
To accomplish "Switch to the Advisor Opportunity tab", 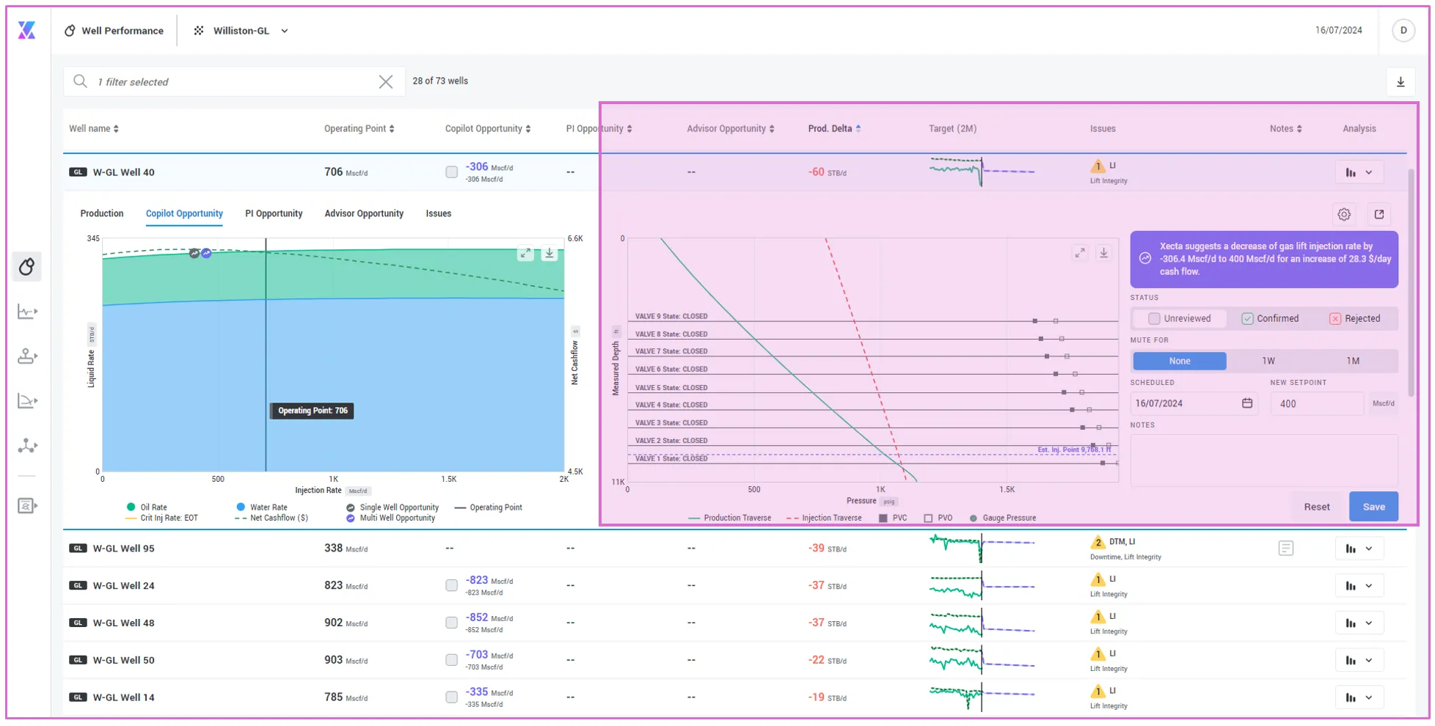I will click(x=364, y=213).
